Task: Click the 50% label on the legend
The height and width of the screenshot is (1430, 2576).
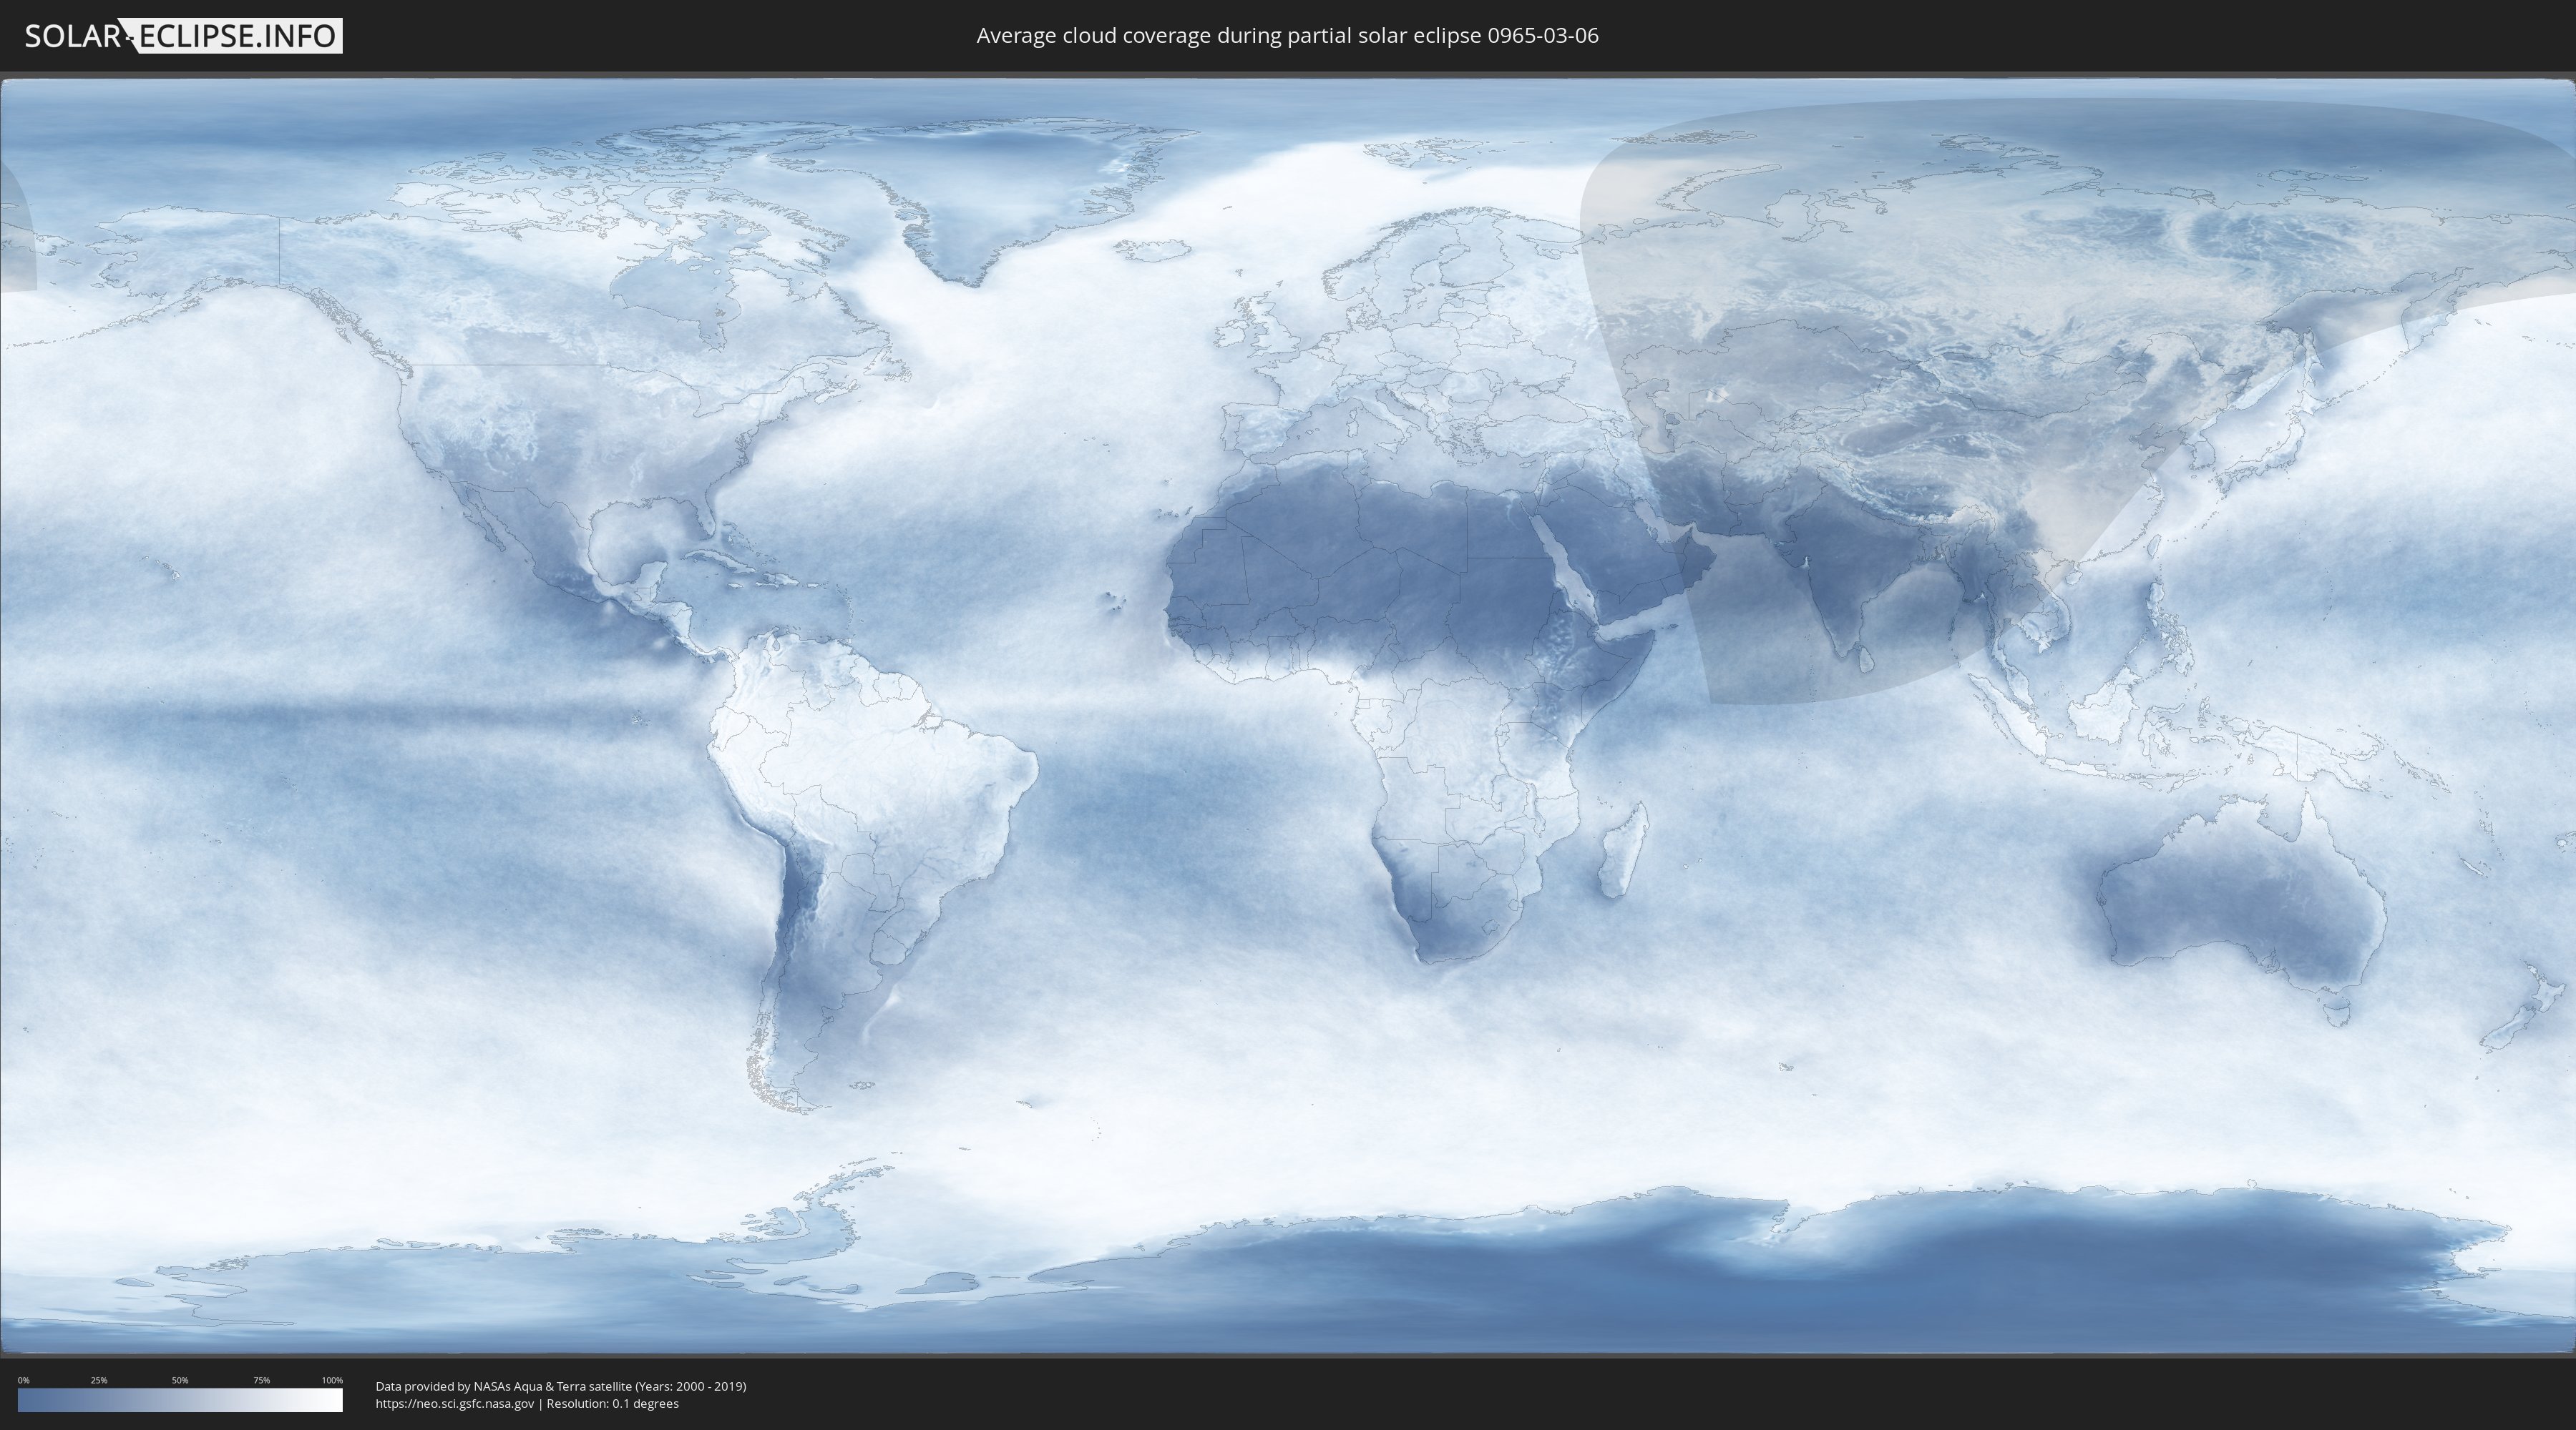Action: coord(180,1380)
